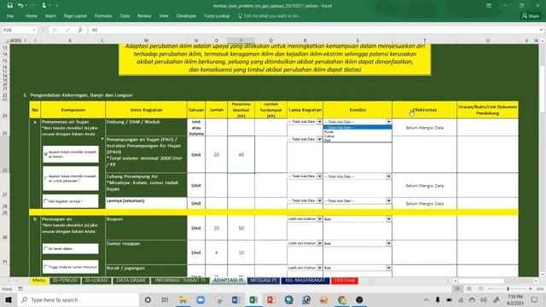Go to yellow Menu sheet tab
The width and height of the screenshot is (546, 307).
coord(38,281)
